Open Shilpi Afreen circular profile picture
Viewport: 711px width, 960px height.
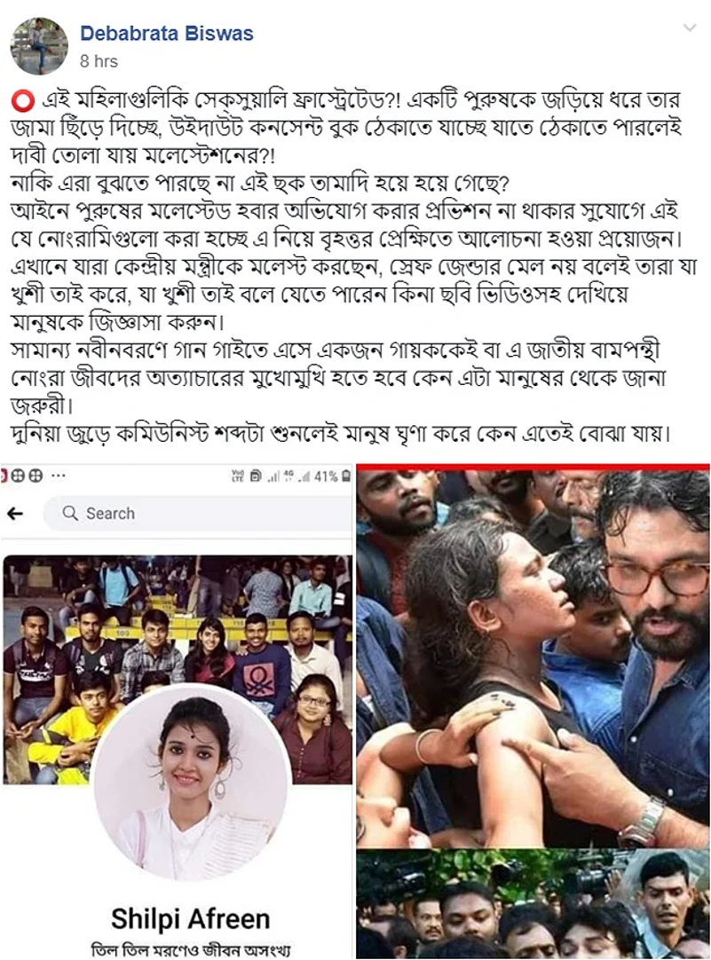tap(191, 779)
